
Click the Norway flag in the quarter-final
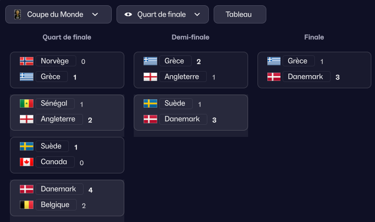[27, 61]
